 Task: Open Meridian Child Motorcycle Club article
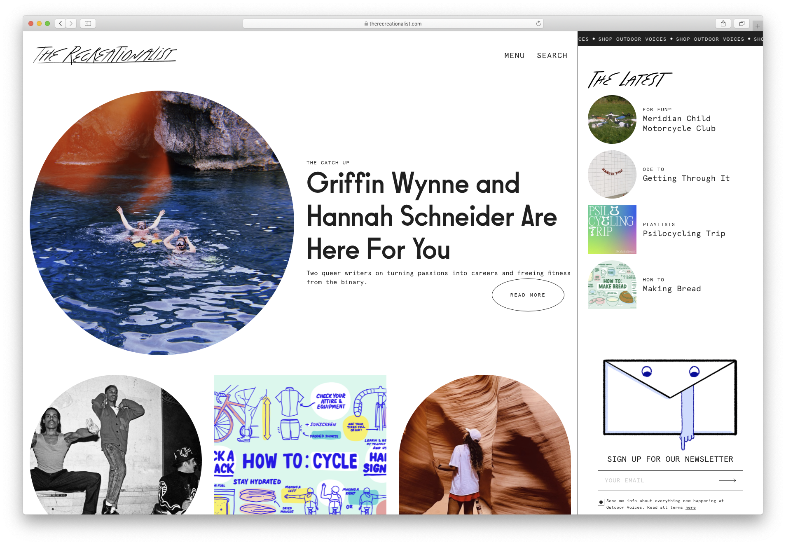click(679, 124)
